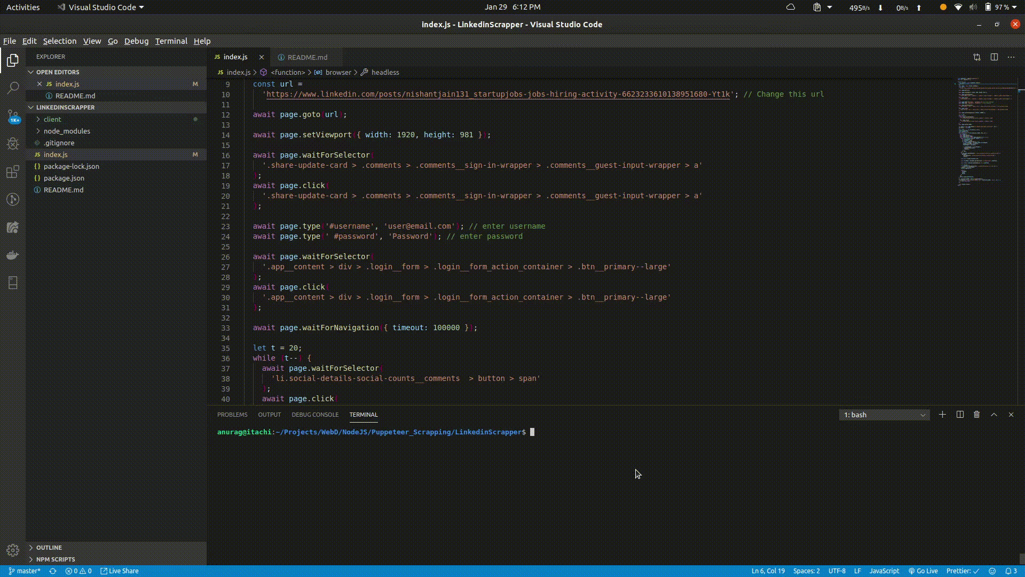The width and height of the screenshot is (1025, 577).
Task: Open the GitLens icon in activity bar
Action: click(x=13, y=199)
